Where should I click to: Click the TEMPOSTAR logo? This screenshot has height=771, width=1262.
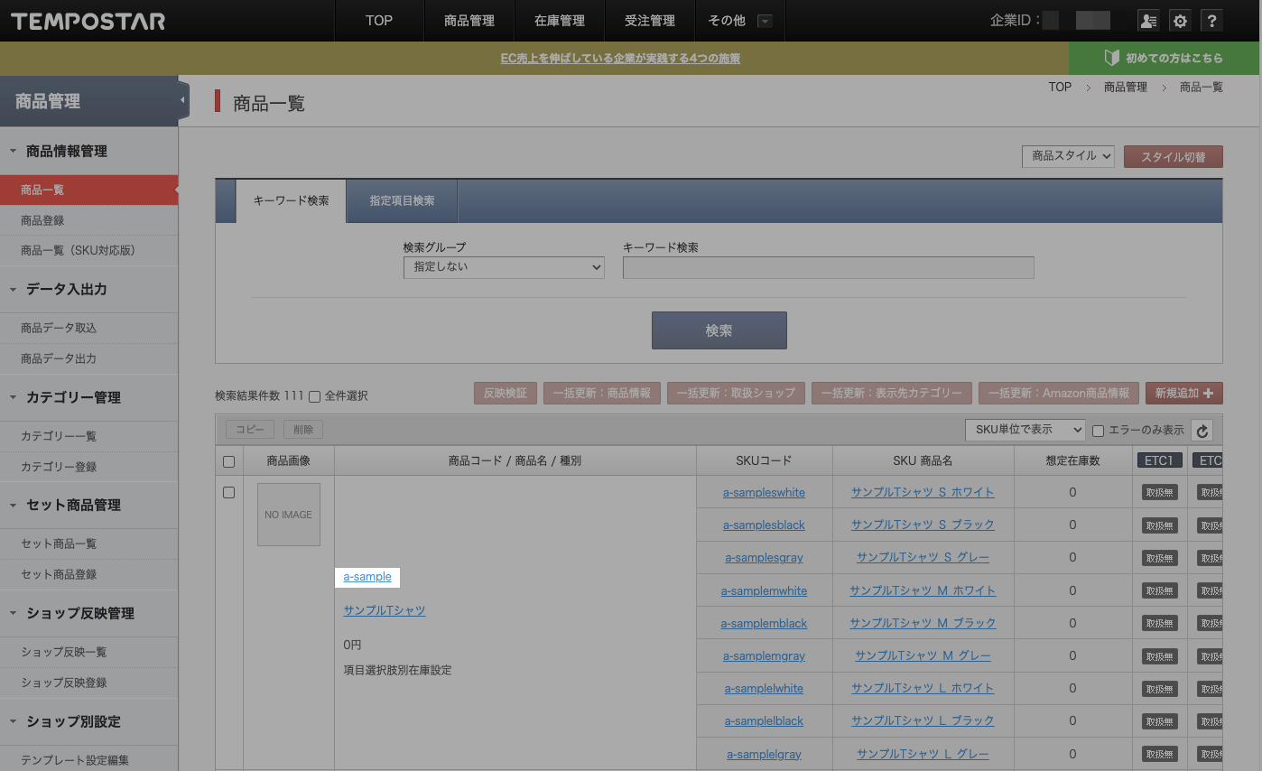click(x=88, y=21)
